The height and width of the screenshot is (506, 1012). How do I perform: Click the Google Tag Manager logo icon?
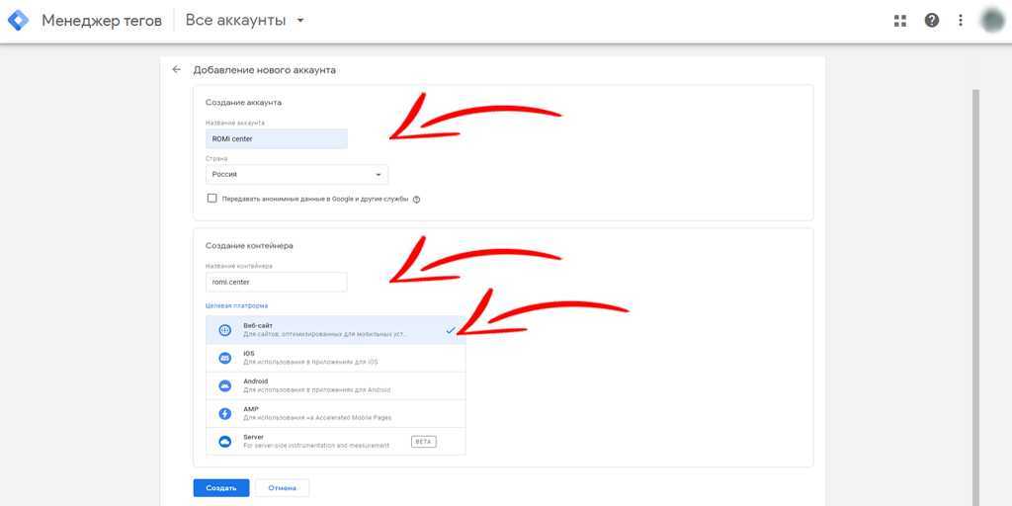[x=18, y=21]
